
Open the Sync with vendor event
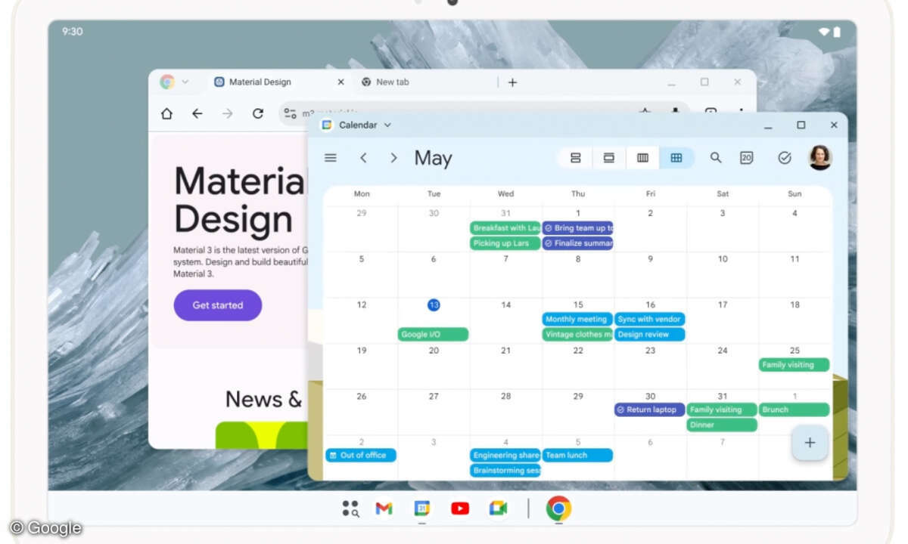point(650,319)
